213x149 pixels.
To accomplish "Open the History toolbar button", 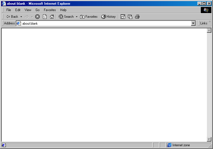I will (108, 17).
